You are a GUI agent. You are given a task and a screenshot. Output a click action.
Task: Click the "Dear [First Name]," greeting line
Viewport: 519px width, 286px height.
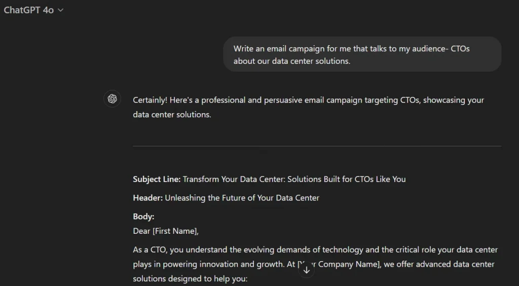(166, 231)
